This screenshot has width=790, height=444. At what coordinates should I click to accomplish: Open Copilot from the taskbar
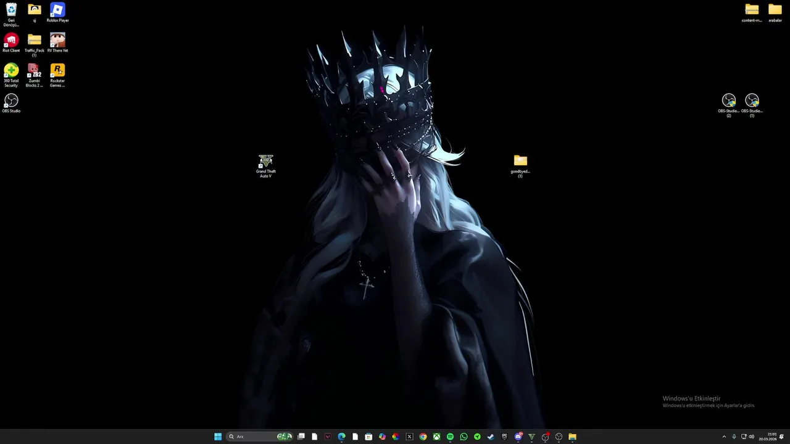click(382, 437)
